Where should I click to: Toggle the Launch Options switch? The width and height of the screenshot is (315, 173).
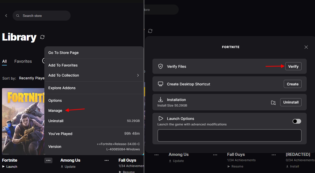[297, 121]
